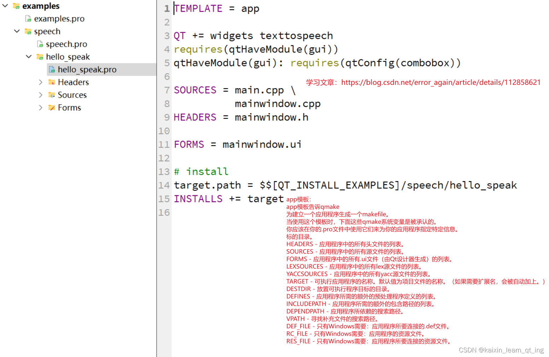
Task: Select hello_speak.pro in the tree
Action: [87, 69]
